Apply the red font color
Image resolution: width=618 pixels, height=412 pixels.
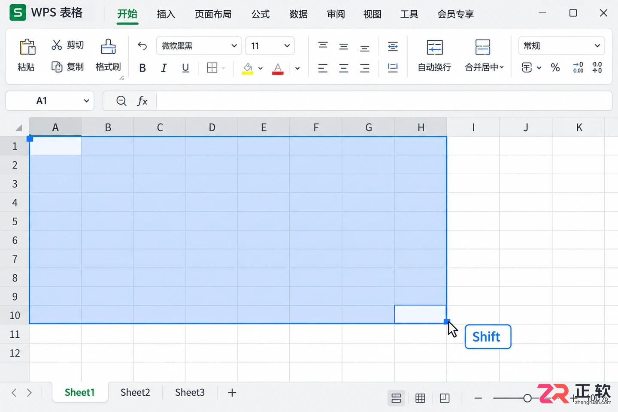pos(278,68)
